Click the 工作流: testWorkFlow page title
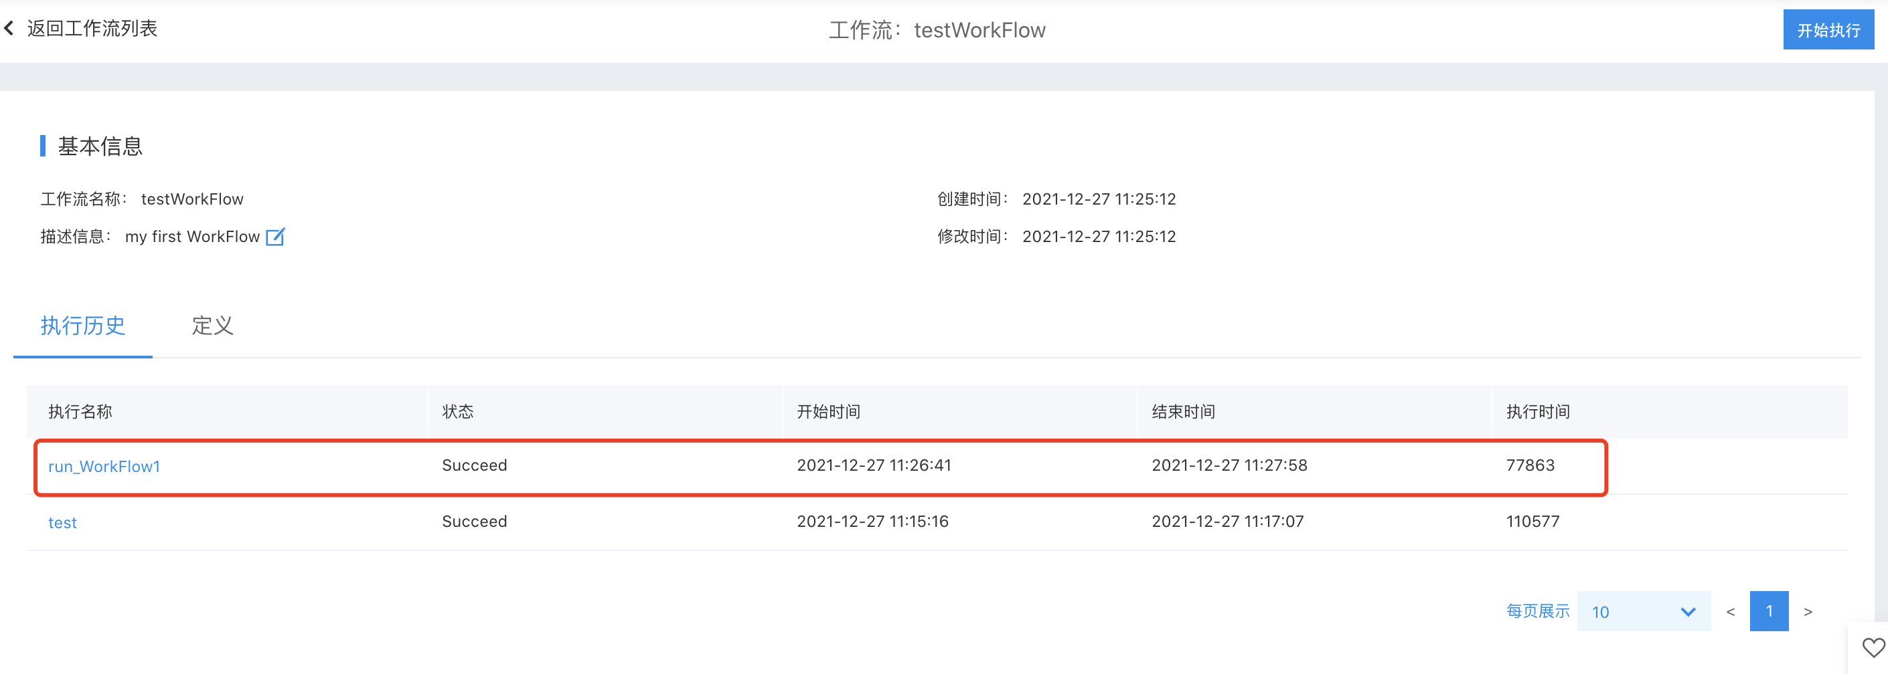Viewport: 1888px width, 674px height. click(x=937, y=30)
